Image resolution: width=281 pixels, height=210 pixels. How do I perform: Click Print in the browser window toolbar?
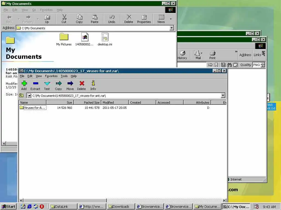coord(213,55)
